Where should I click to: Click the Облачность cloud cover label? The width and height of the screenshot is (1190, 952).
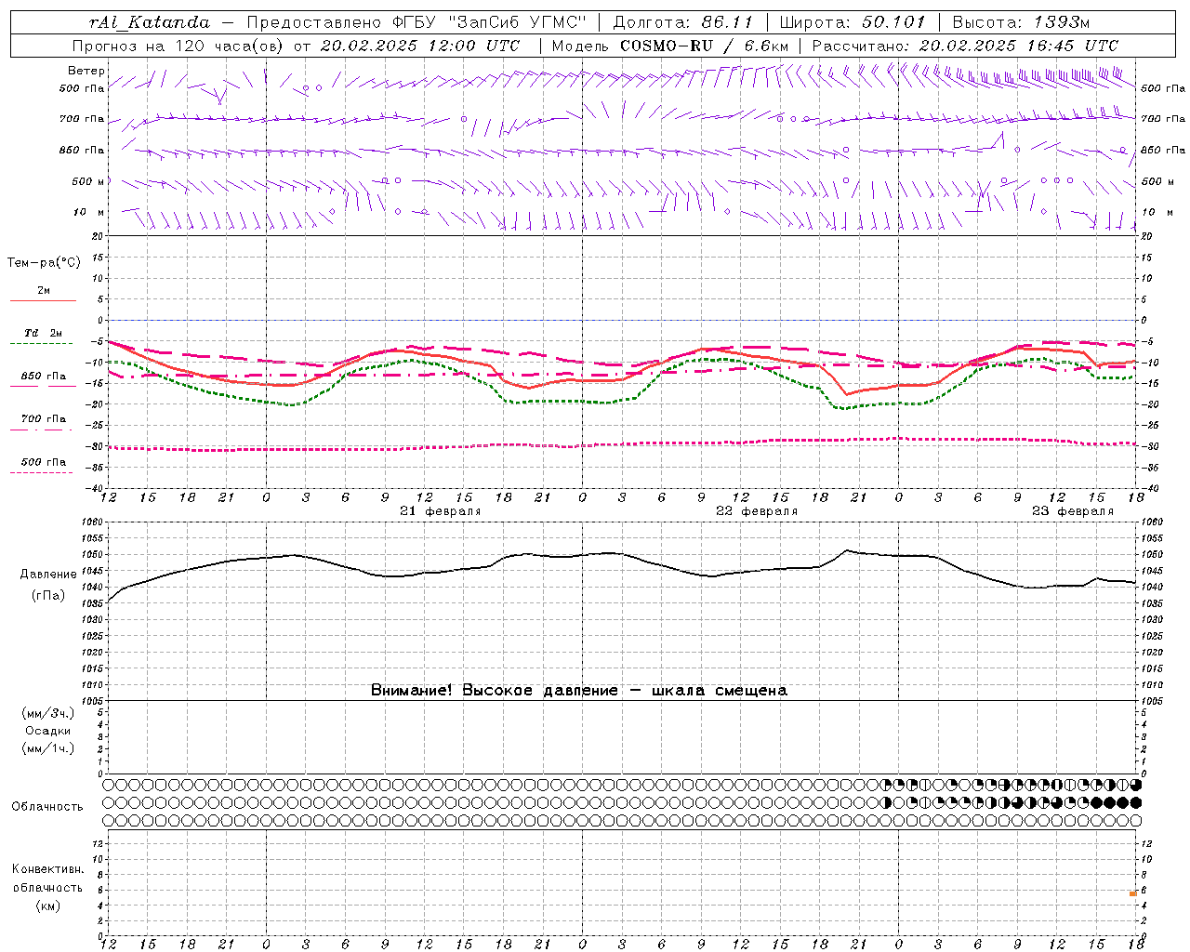coord(47,806)
